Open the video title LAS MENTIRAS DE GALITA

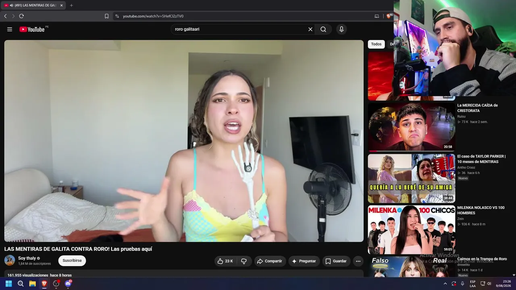coord(78,249)
